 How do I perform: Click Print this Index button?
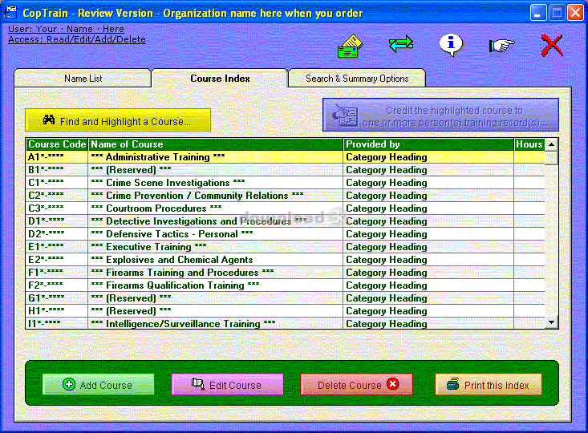488,385
